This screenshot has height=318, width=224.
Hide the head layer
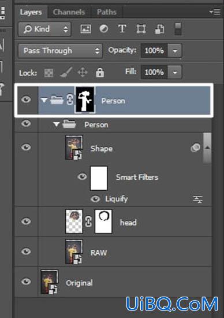pyautogui.click(x=26, y=221)
